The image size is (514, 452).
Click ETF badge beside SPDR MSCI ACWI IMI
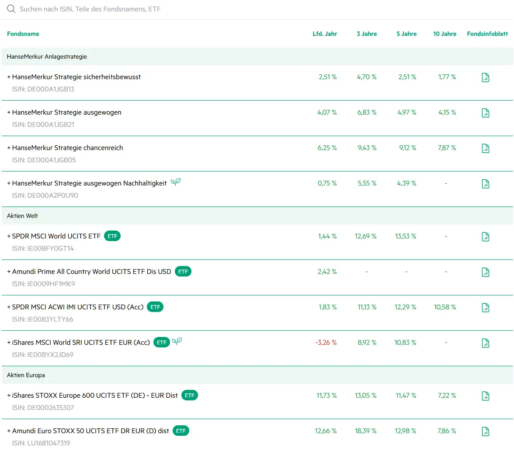(x=155, y=307)
